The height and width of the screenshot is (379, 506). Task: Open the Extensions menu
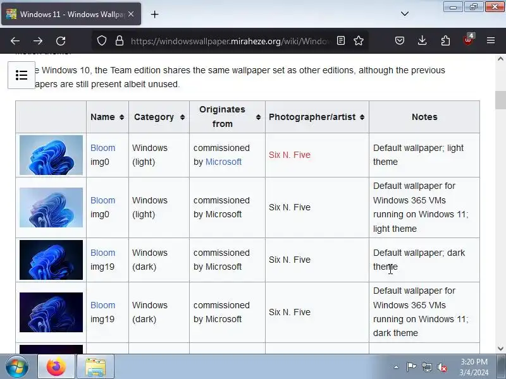(445, 40)
